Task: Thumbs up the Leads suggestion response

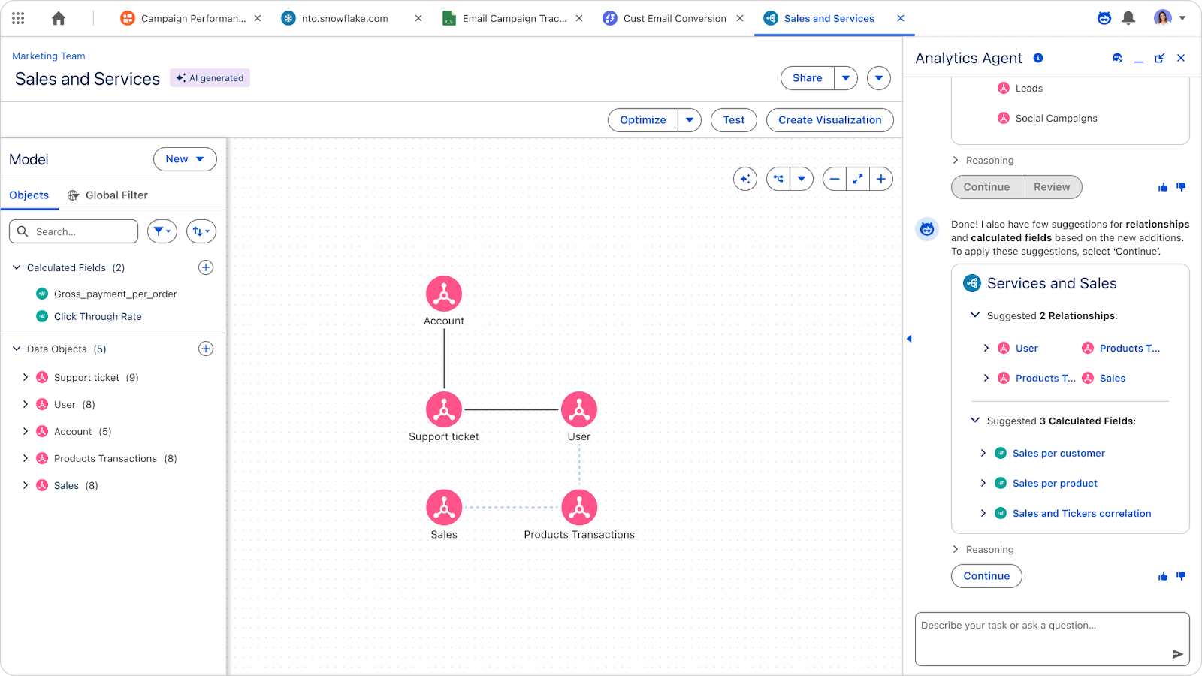Action: 1163,187
